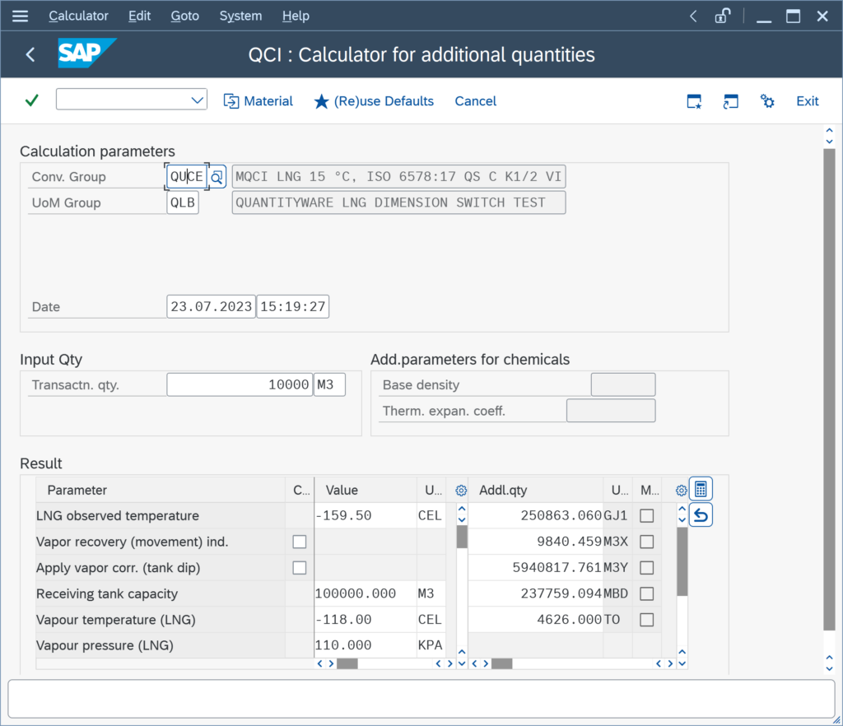Click the Date field 23.07.2023
The image size is (843, 726).
tap(211, 306)
